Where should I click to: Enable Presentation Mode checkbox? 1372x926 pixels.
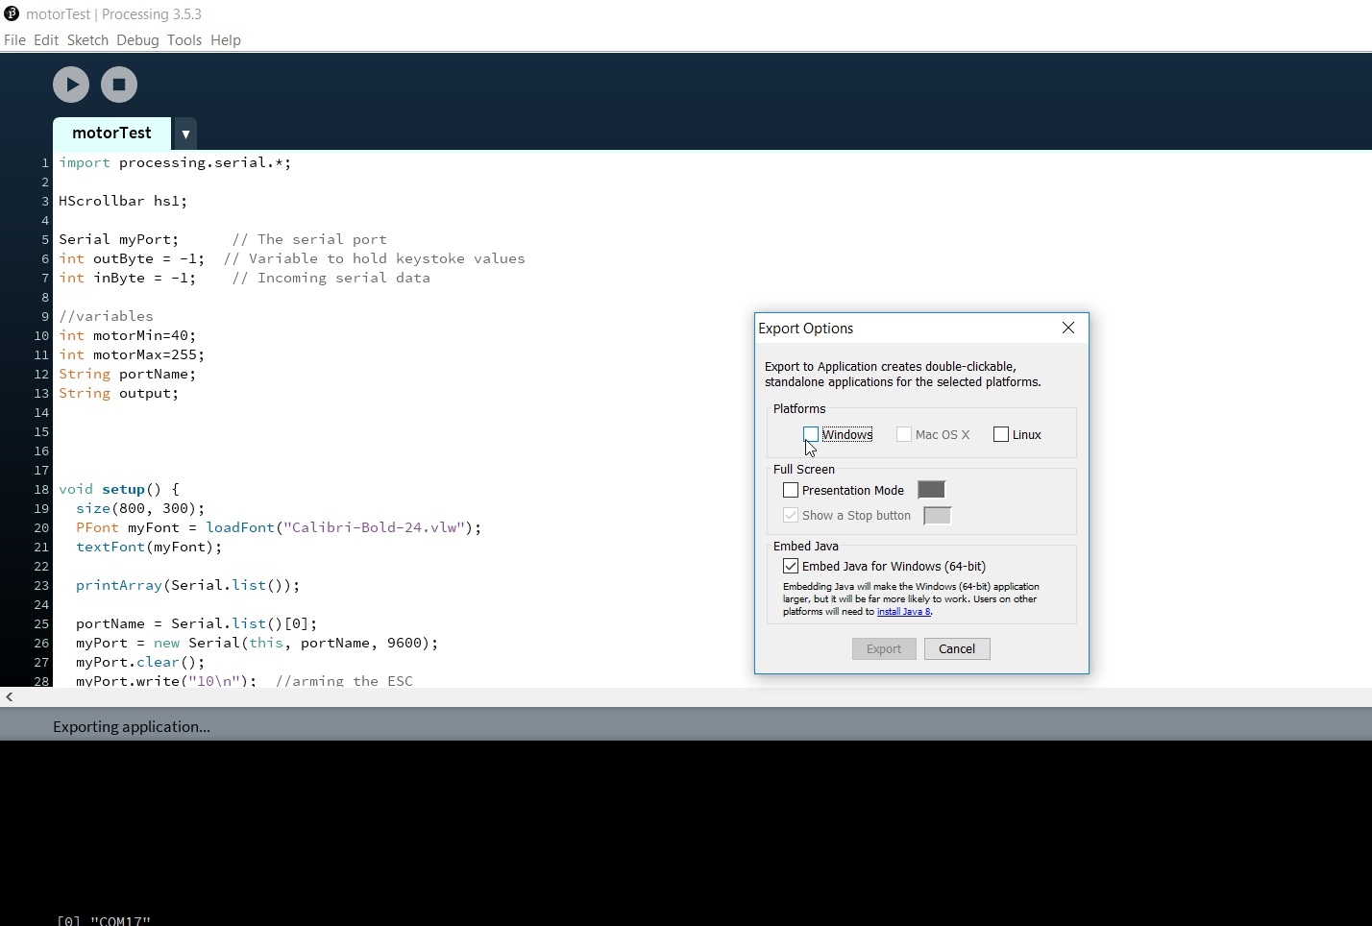(791, 490)
